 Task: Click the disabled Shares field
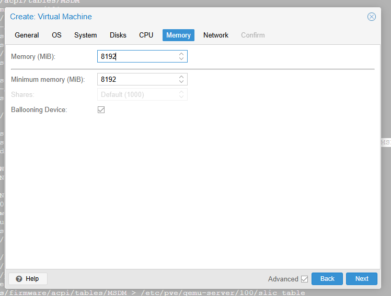[x=137, y=95]
